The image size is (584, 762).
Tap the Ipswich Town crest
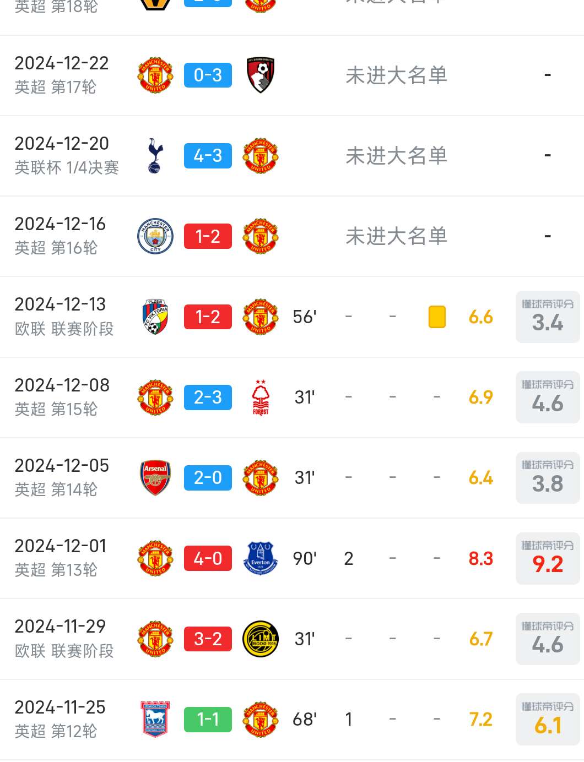(x=155, y=719)
